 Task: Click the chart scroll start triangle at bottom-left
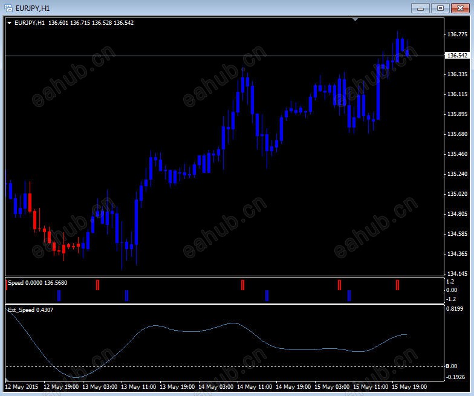click(x=7, y=379)
